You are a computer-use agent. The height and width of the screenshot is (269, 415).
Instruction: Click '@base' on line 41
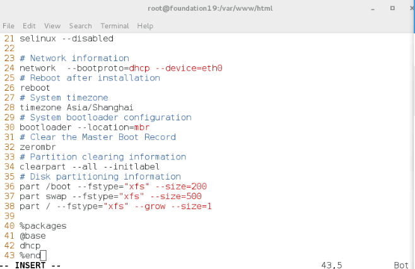click(33, 236)
